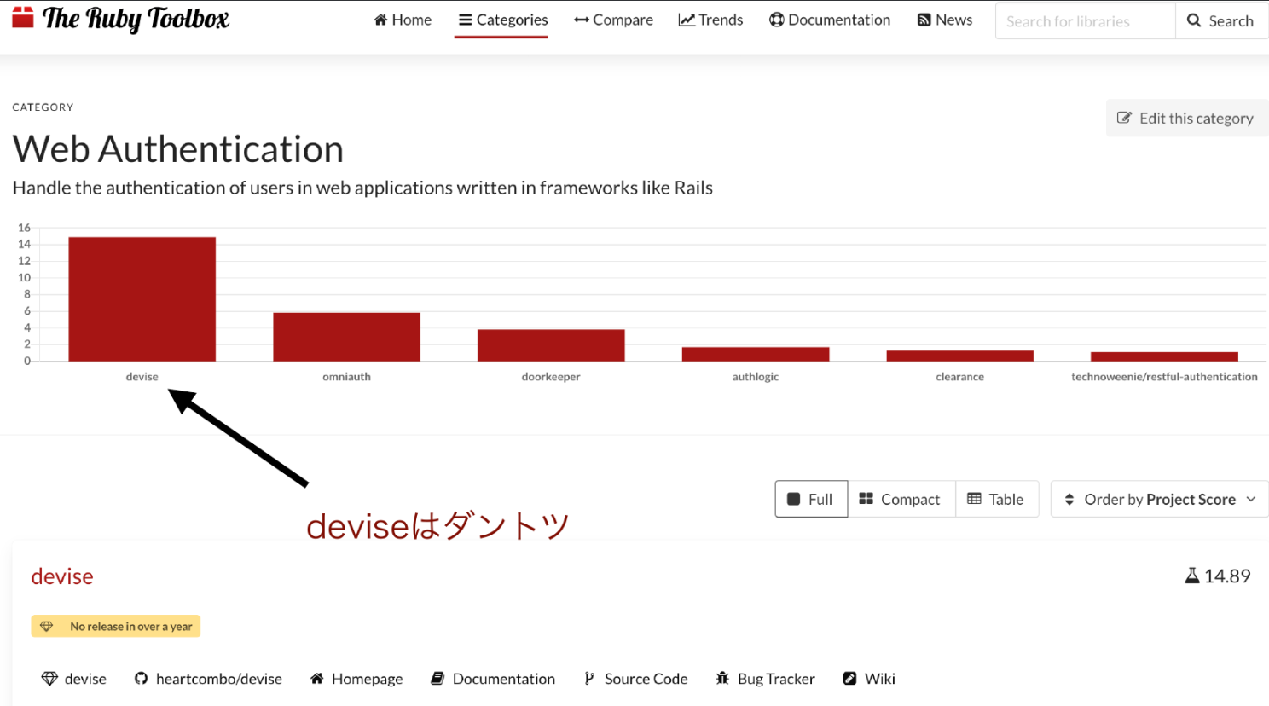Go to the Compare page

click(x=613, y=20)
